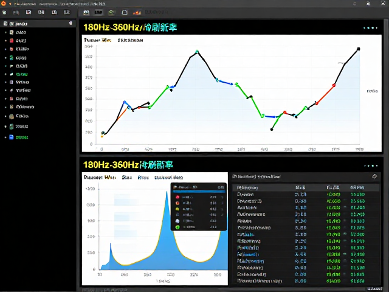The image size is (389, 292).
Task: Select the last tab above the area chart
Action: [x=169, y=178]
